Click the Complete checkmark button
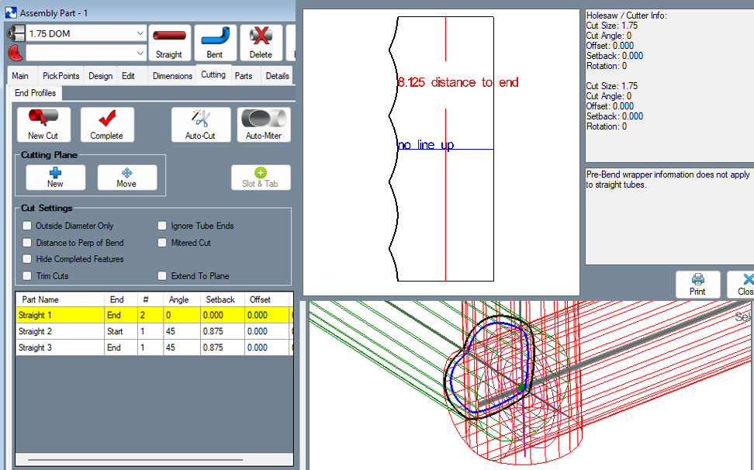Screen dimensions: 754x470 coord(107,124)
